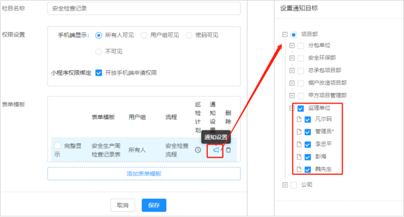Check the 总承包项目部 checkbox
404x217 pixels.
(x=301, y=70)
